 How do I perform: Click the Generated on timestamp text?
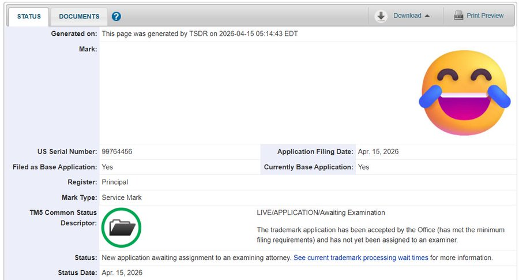pos(200,33)
